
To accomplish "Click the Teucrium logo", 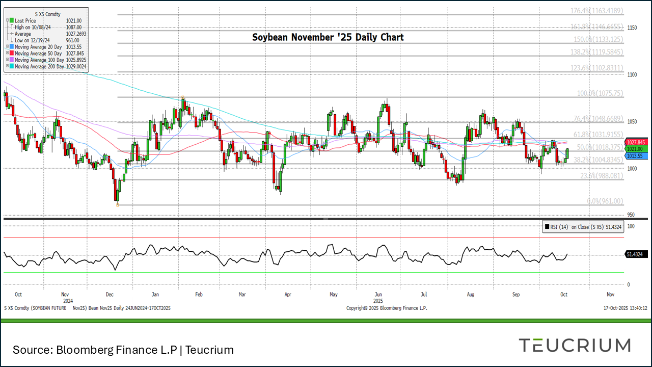I will click(575, 345).
